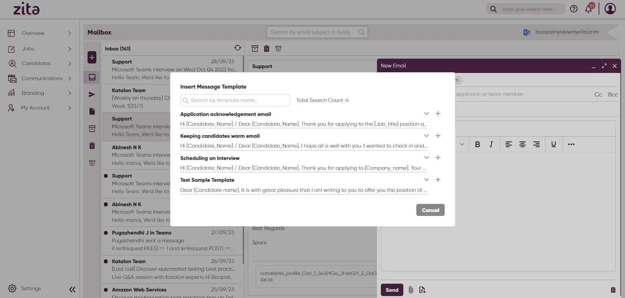Archive the open message via toolbar icon
The width and height of the screenshot is (625, 298).
(x=255, y=49)
